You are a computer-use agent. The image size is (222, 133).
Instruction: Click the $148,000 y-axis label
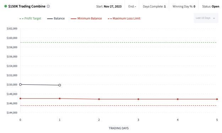(x=12, y=94)
